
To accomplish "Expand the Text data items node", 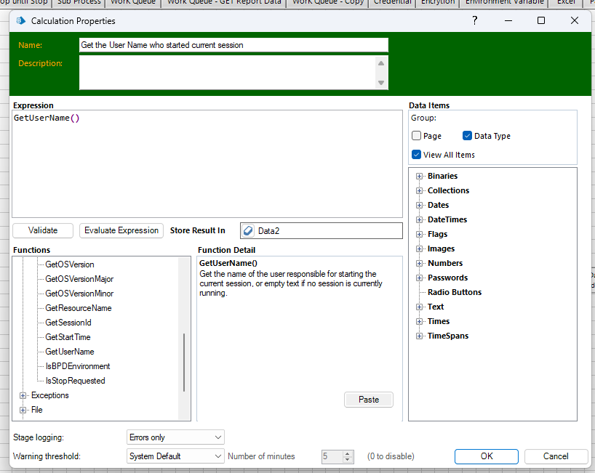I will (420, 307).
